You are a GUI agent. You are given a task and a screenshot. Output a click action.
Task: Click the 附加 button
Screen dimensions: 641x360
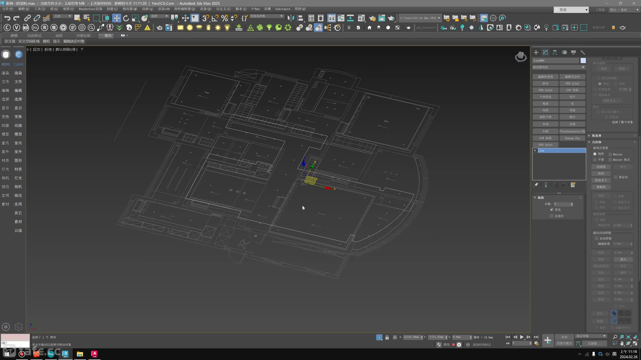tap(601, 173)
